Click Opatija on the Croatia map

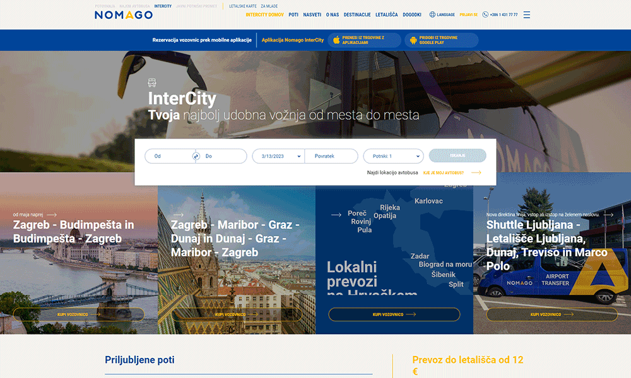coord(385,216)
